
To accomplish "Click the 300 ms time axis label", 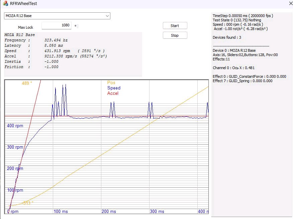I will (157, 212).
